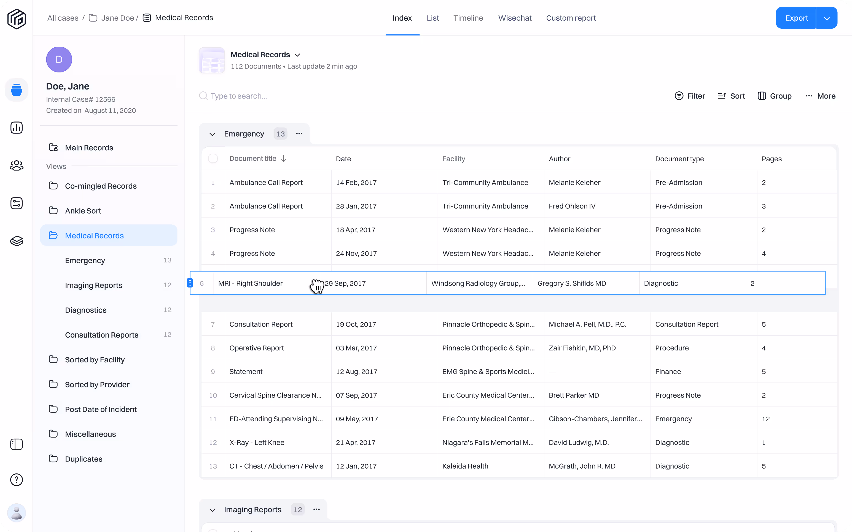Open the Filter option
The image size is (852, 532).
pyautogui.click(x=690, y=96)
